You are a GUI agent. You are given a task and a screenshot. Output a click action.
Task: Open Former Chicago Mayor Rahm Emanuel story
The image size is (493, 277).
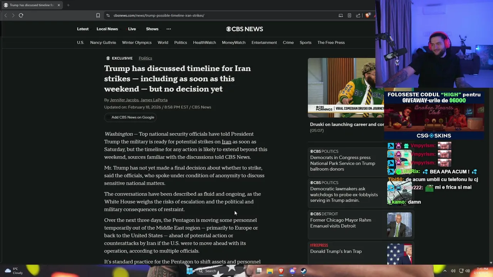pos(341,223)
